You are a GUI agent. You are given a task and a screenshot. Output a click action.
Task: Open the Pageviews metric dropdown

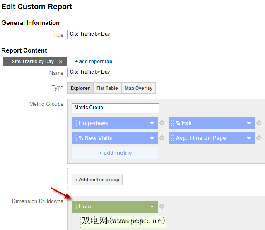[152, 123]
